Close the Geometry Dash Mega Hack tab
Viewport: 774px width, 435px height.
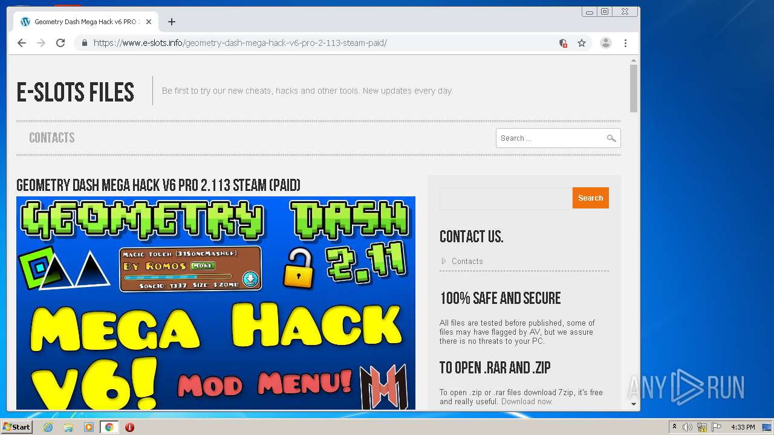[149, 22]
